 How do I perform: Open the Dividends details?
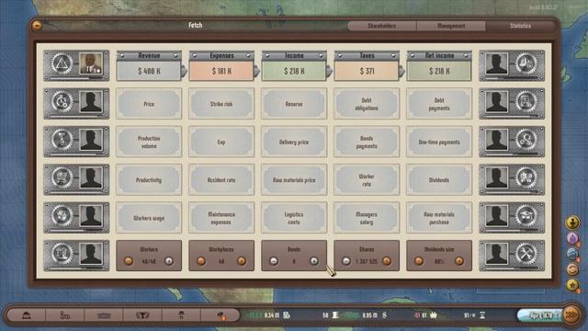click(439, 180)
